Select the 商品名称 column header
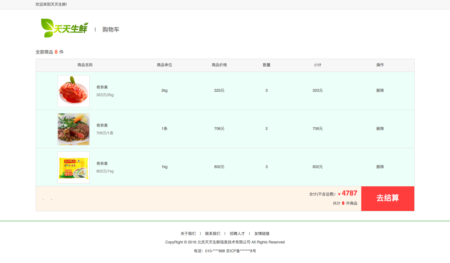Screen dimensions: 450x263 [x=85, y=65]
